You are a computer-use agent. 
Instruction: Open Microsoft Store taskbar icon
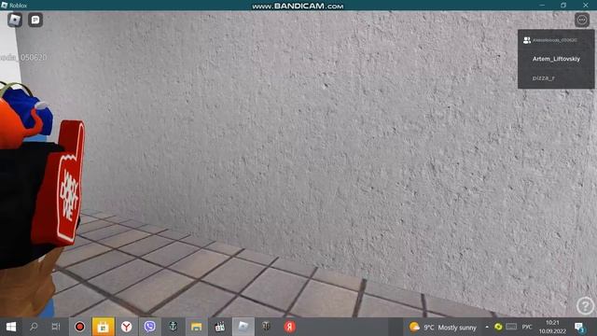tap(104, 327)
